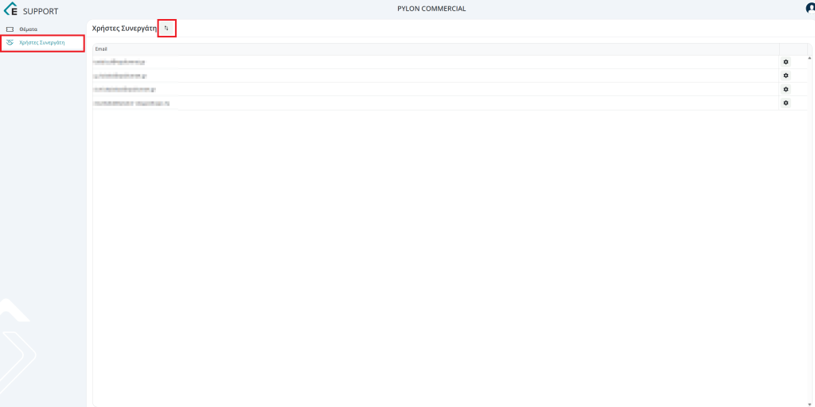Click the handshake icon for Χρήστες Συνεργάτη
The image size is (815, 407).
(x=10, y=42)
